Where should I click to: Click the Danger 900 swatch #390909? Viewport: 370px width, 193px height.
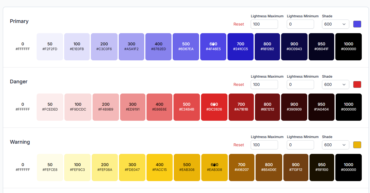(x=294, y=107)
